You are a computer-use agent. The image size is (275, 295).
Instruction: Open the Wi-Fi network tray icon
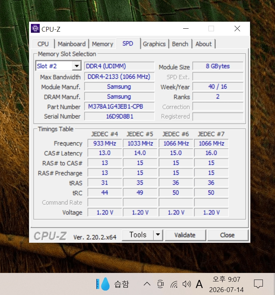(174, 284)
